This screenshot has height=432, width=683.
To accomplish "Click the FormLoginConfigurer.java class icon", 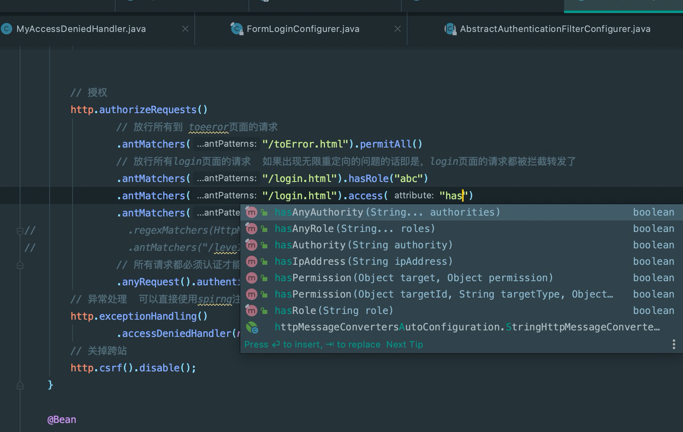I will coord(237,29).
